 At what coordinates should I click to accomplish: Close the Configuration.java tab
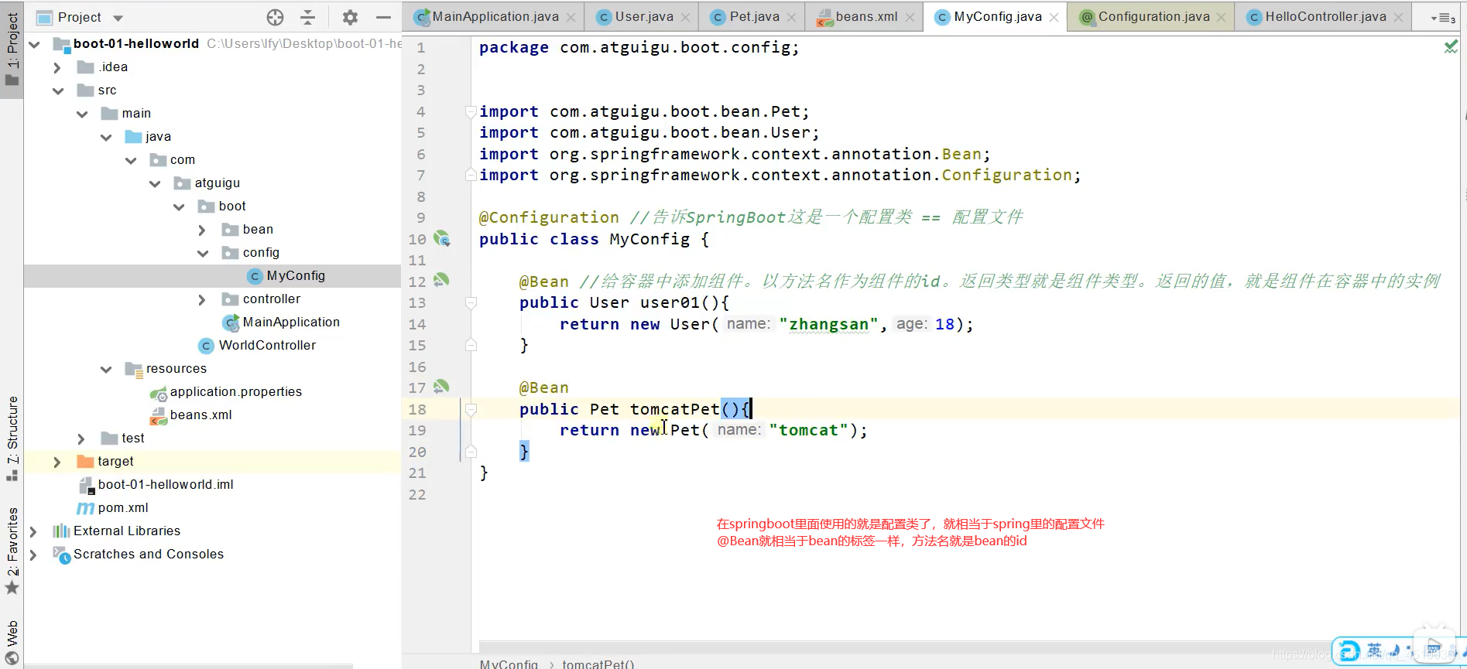click(x=1222, y=17)
